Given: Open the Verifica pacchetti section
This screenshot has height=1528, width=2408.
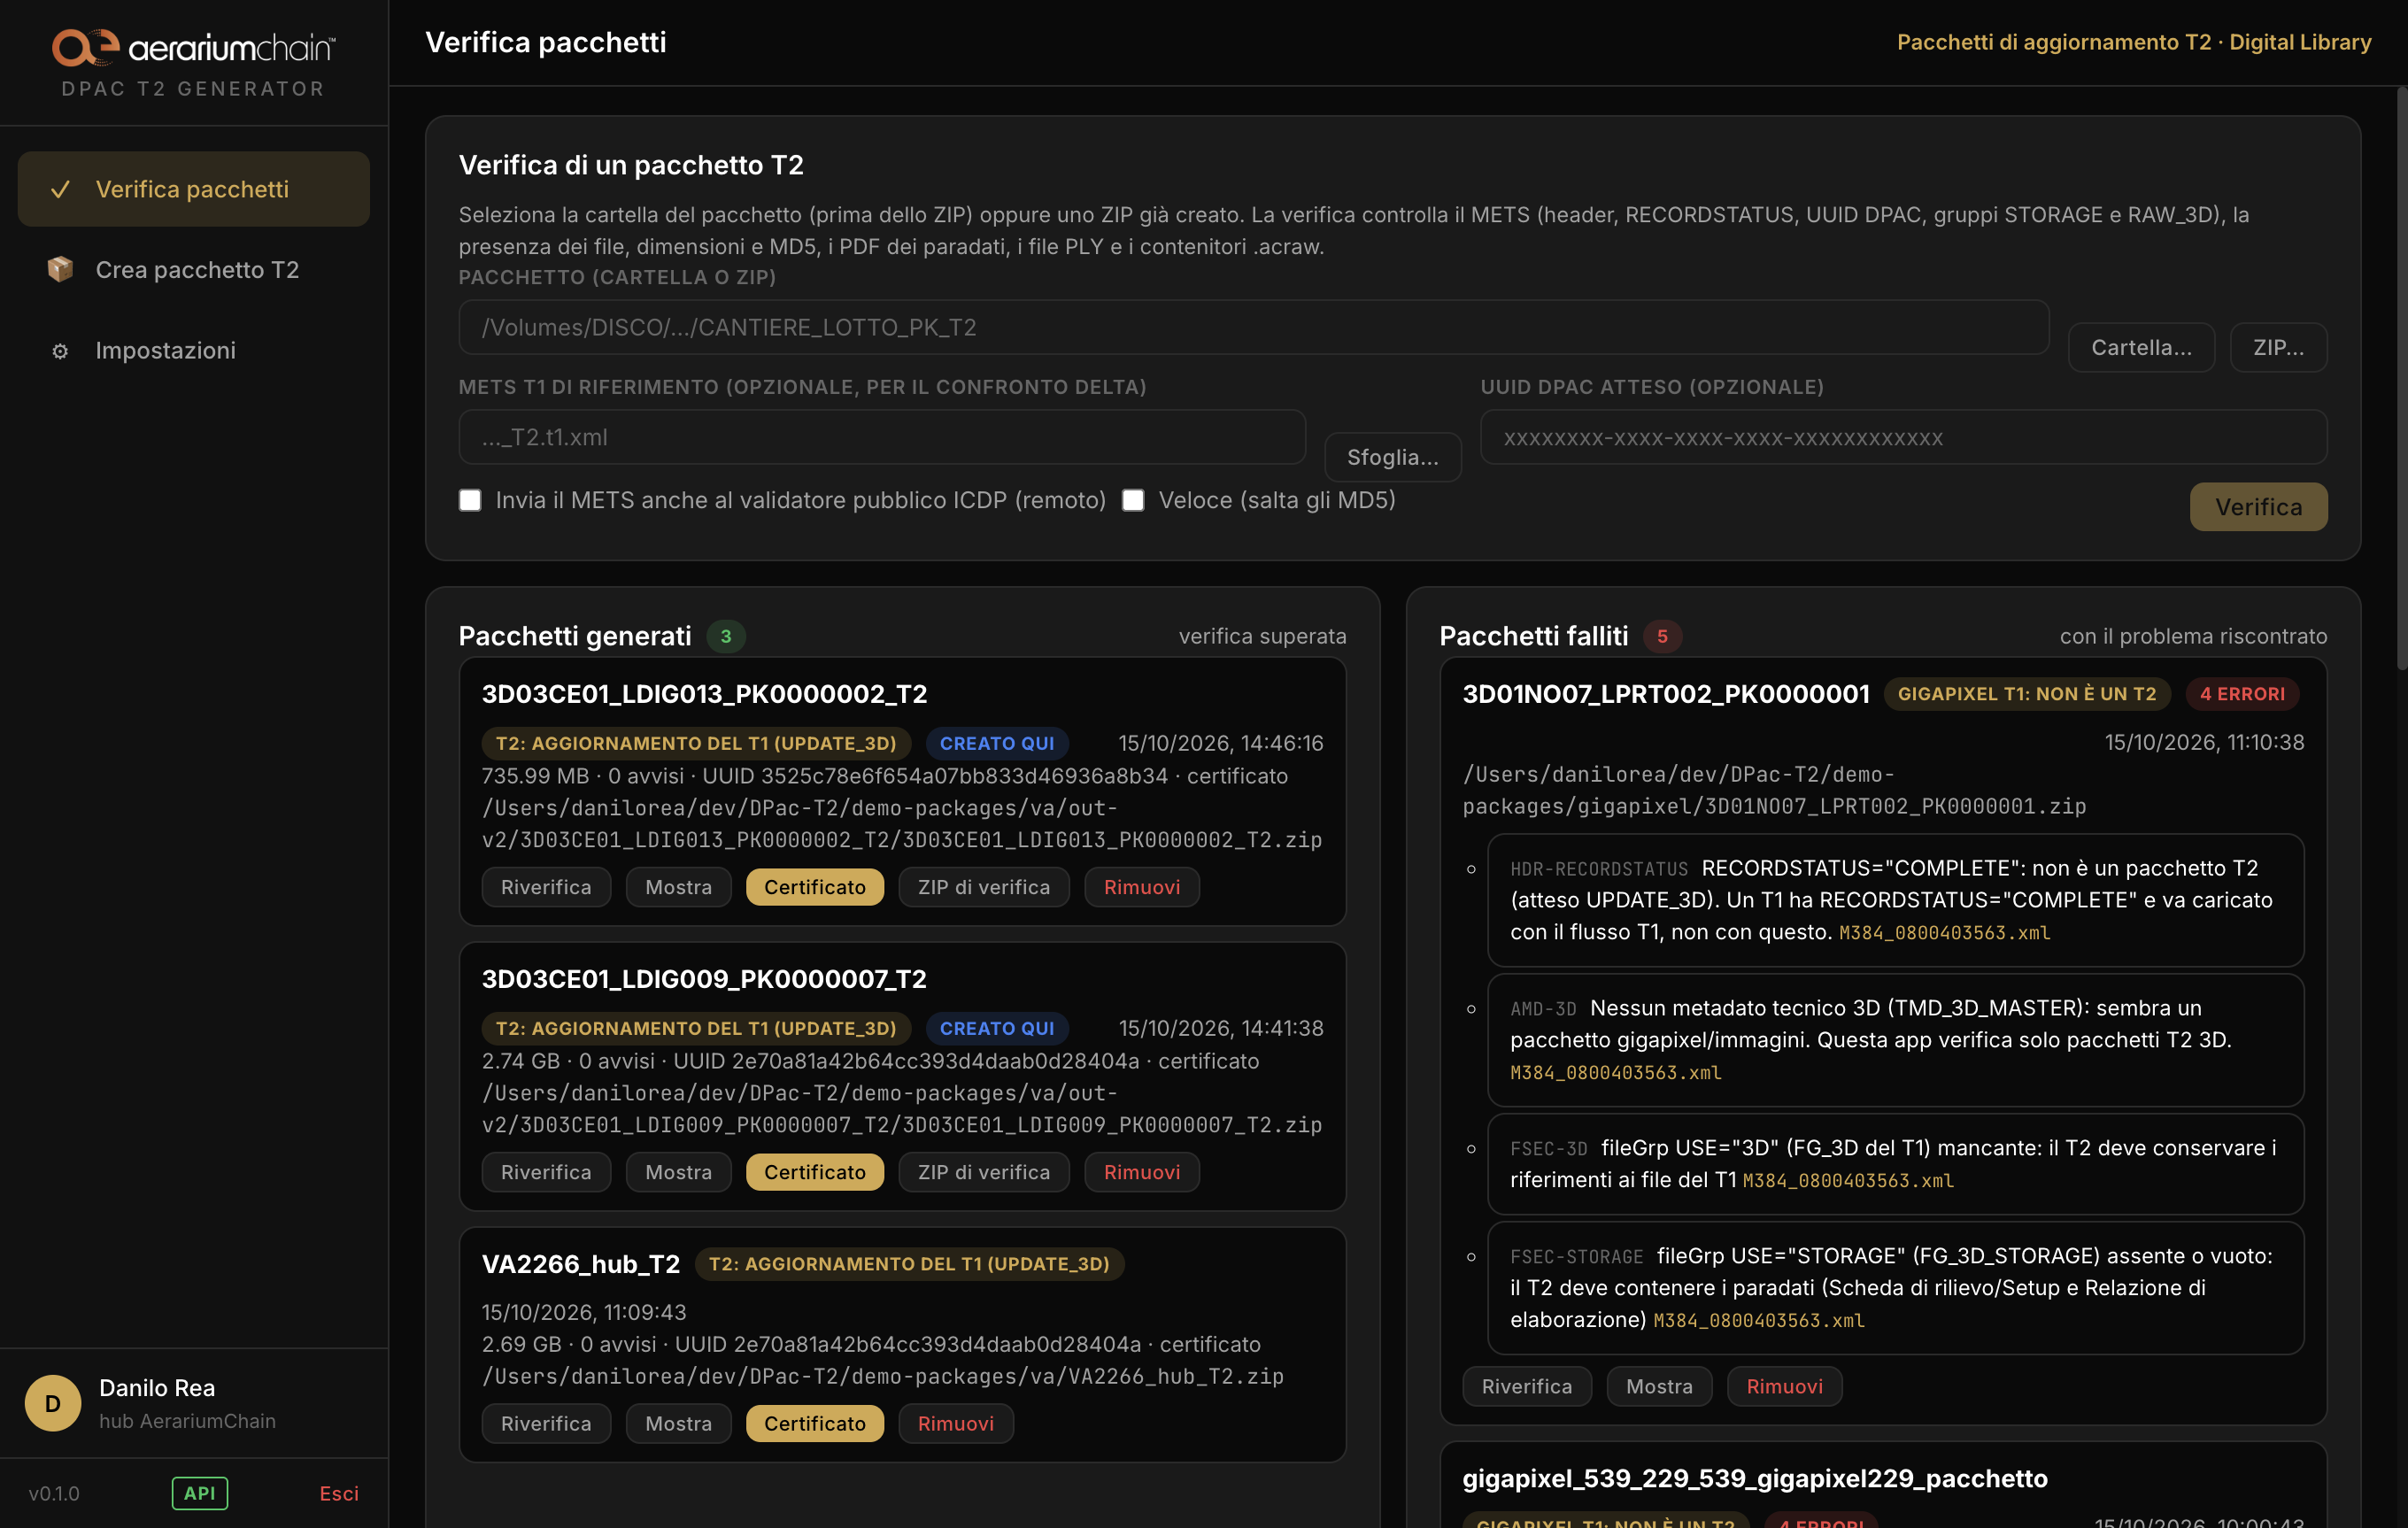Looking at the screenshot, I should tap(193, 189).
